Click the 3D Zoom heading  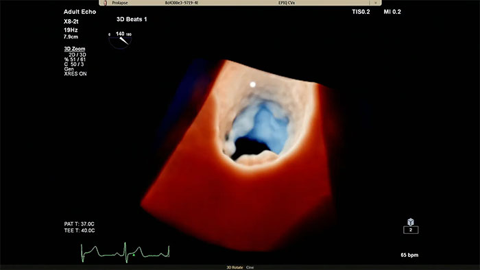pyautogui.click(x=75, y=49)
